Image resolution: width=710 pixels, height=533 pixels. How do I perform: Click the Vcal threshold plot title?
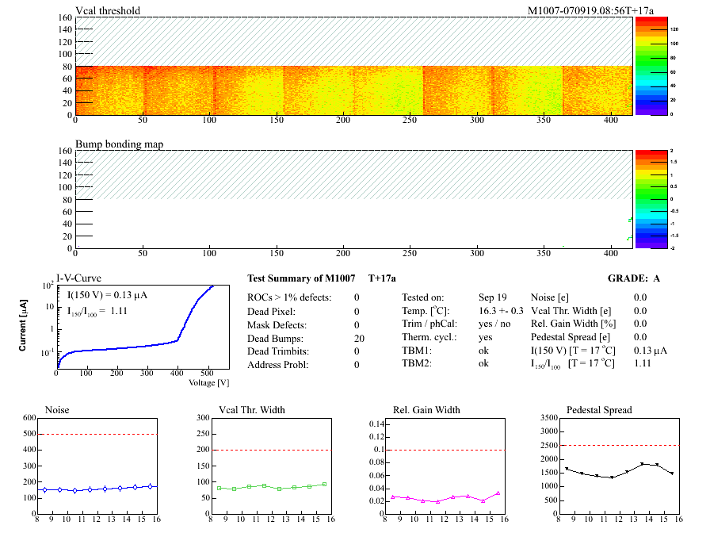[108, 10]
